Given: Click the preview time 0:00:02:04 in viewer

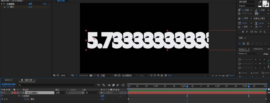Looking at the screenshot, I should (x=83, y=75).
